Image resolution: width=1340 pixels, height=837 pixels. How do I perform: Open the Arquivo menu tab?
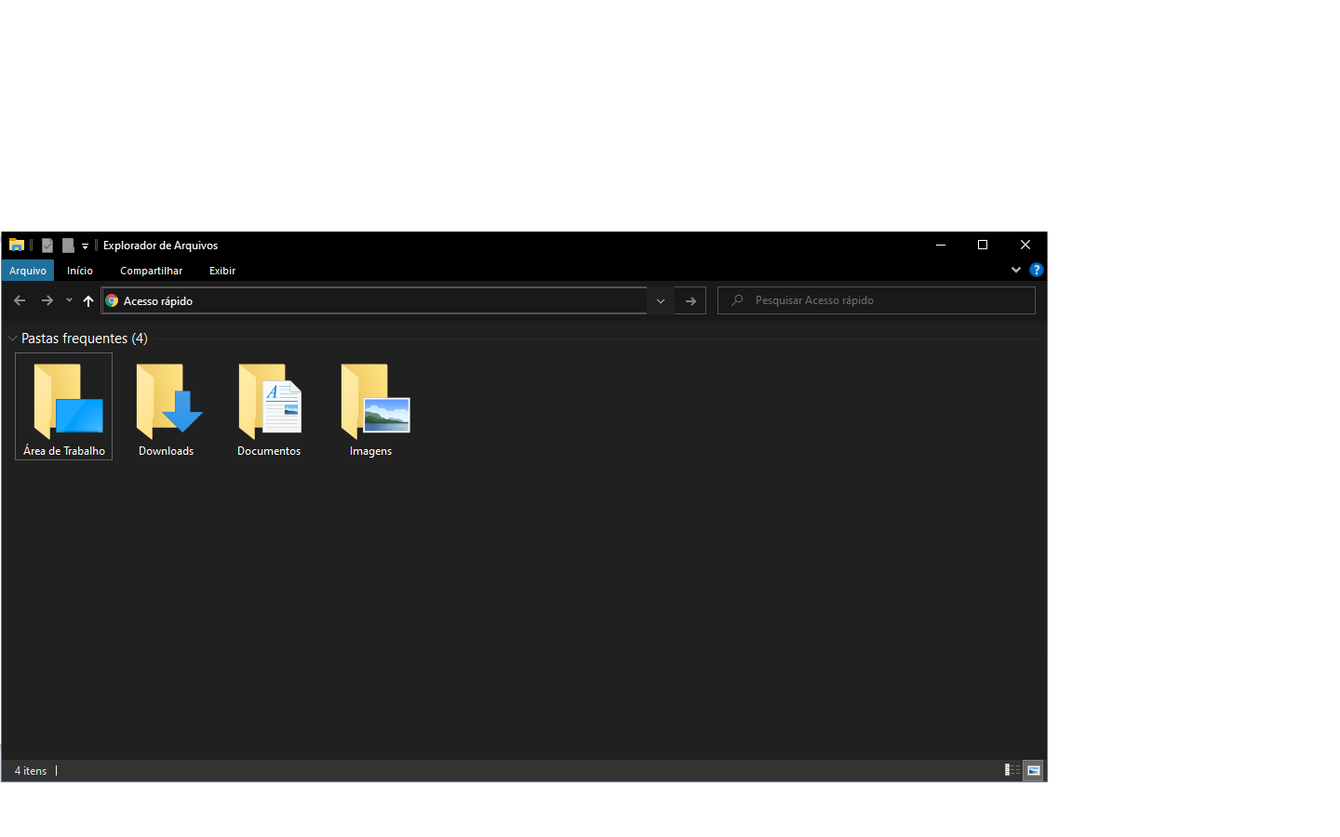point(28,271)
